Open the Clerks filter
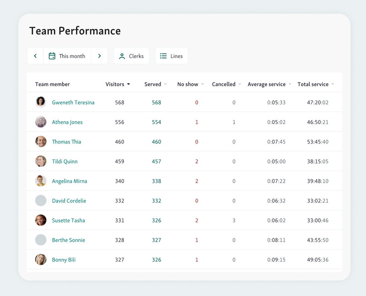Screen dimensions: 366x296 [131, 56]
